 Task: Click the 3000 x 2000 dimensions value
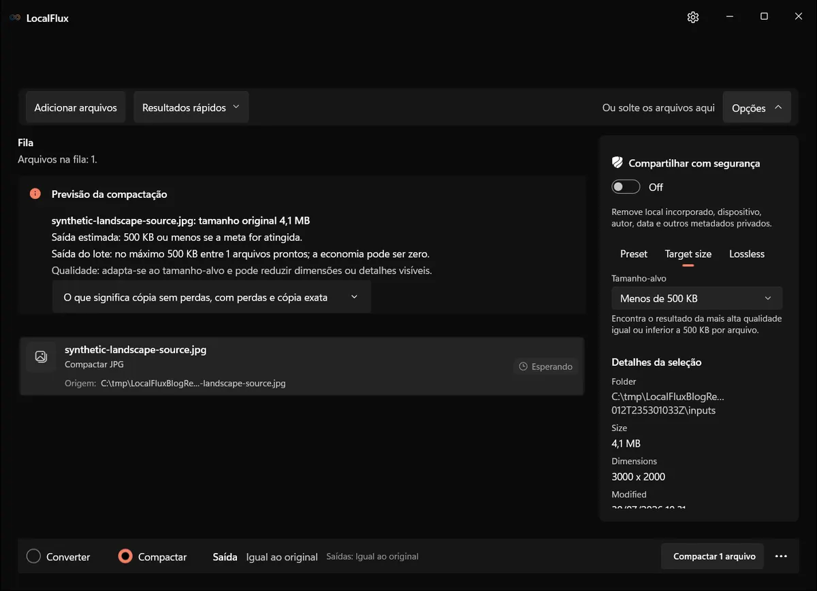point(638,477)
